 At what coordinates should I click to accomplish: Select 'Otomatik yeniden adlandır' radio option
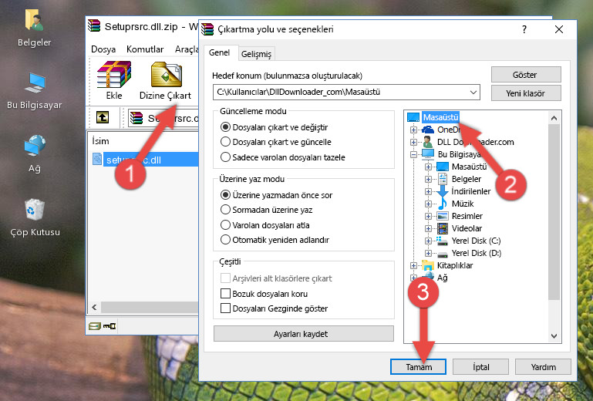225,240
